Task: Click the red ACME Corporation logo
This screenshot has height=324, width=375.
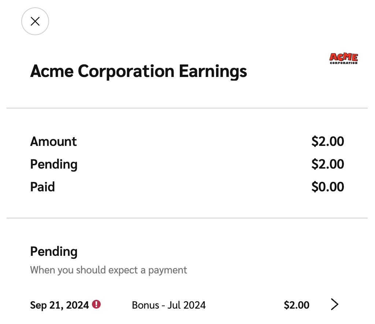Action: [343, 57]
